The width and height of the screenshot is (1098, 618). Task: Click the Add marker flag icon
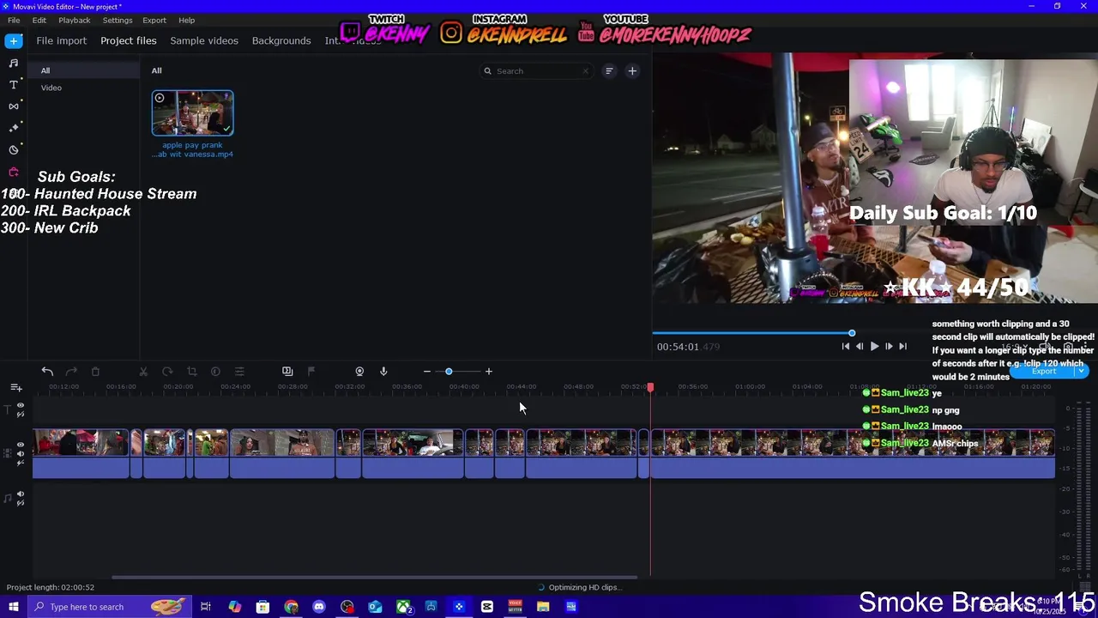[x=311, y=372]
